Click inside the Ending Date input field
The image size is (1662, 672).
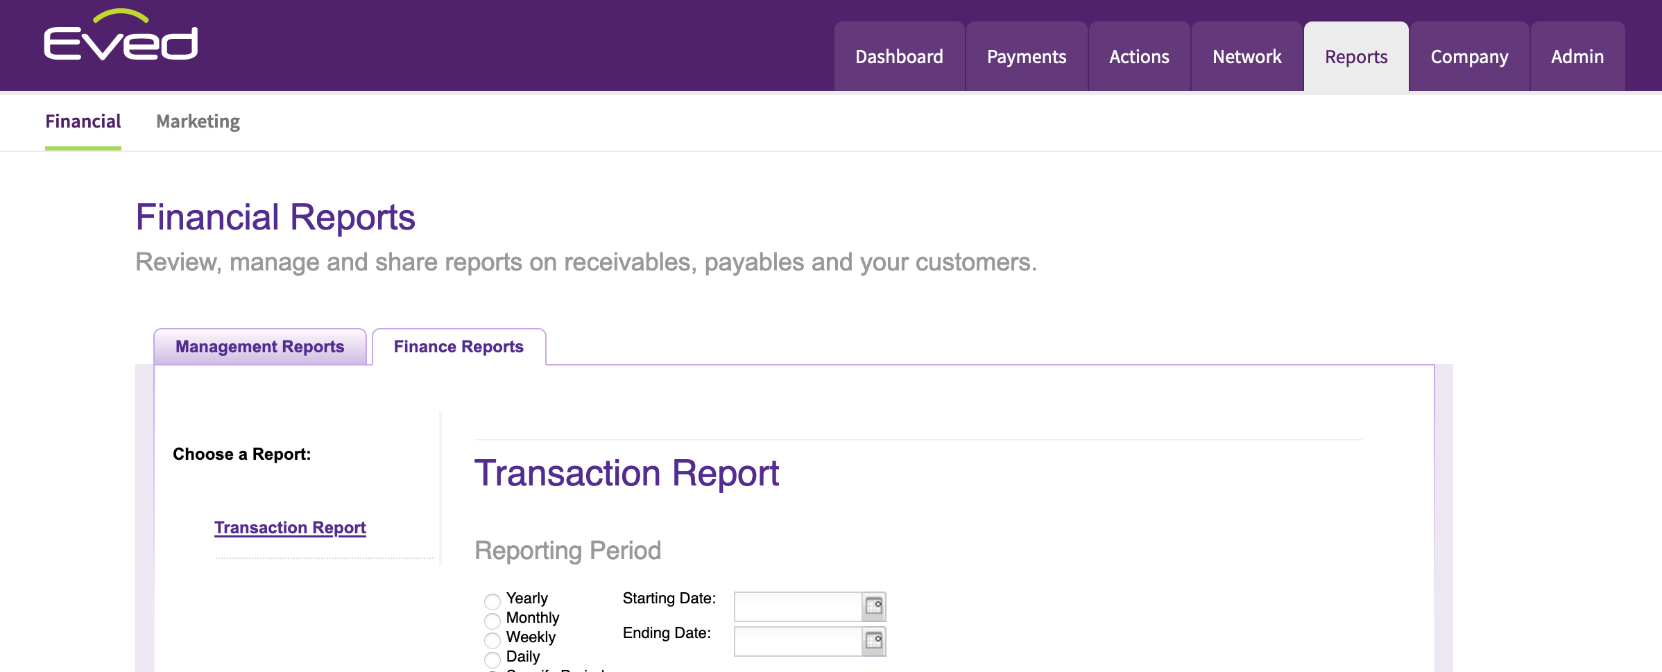[x=798, y=641]
